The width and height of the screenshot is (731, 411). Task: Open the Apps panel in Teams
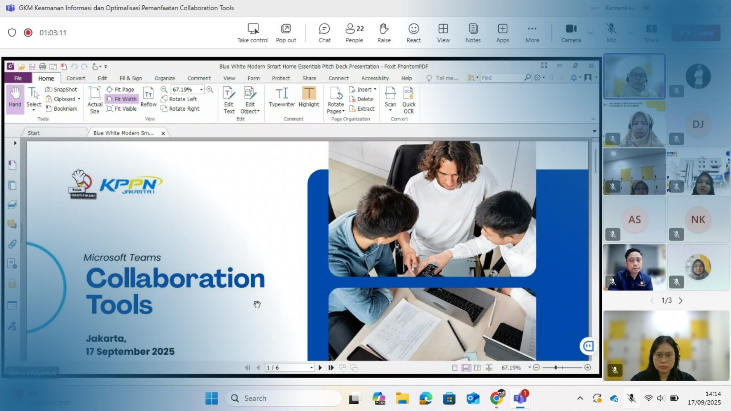tap(503, 33)
